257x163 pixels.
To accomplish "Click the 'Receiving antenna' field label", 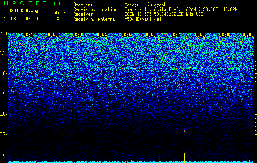I will click(x=94, y=19).
